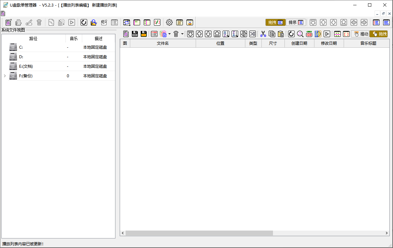
Task: Click the horizontal scrollbar right arrow
Action: (387, 233)
